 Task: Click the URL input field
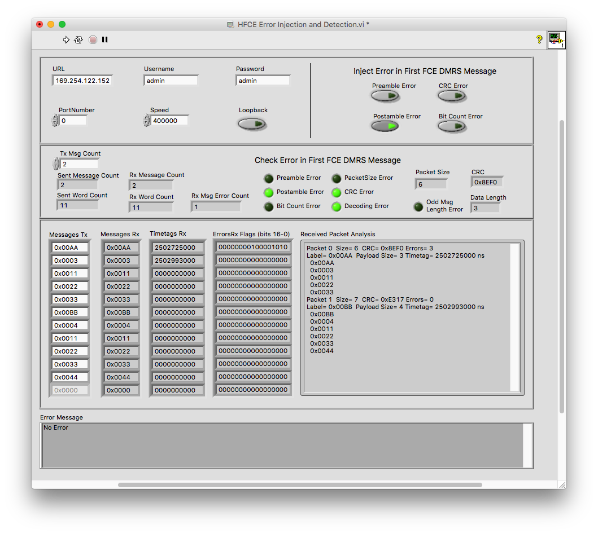pyautogui.click(x=82, y=81)
